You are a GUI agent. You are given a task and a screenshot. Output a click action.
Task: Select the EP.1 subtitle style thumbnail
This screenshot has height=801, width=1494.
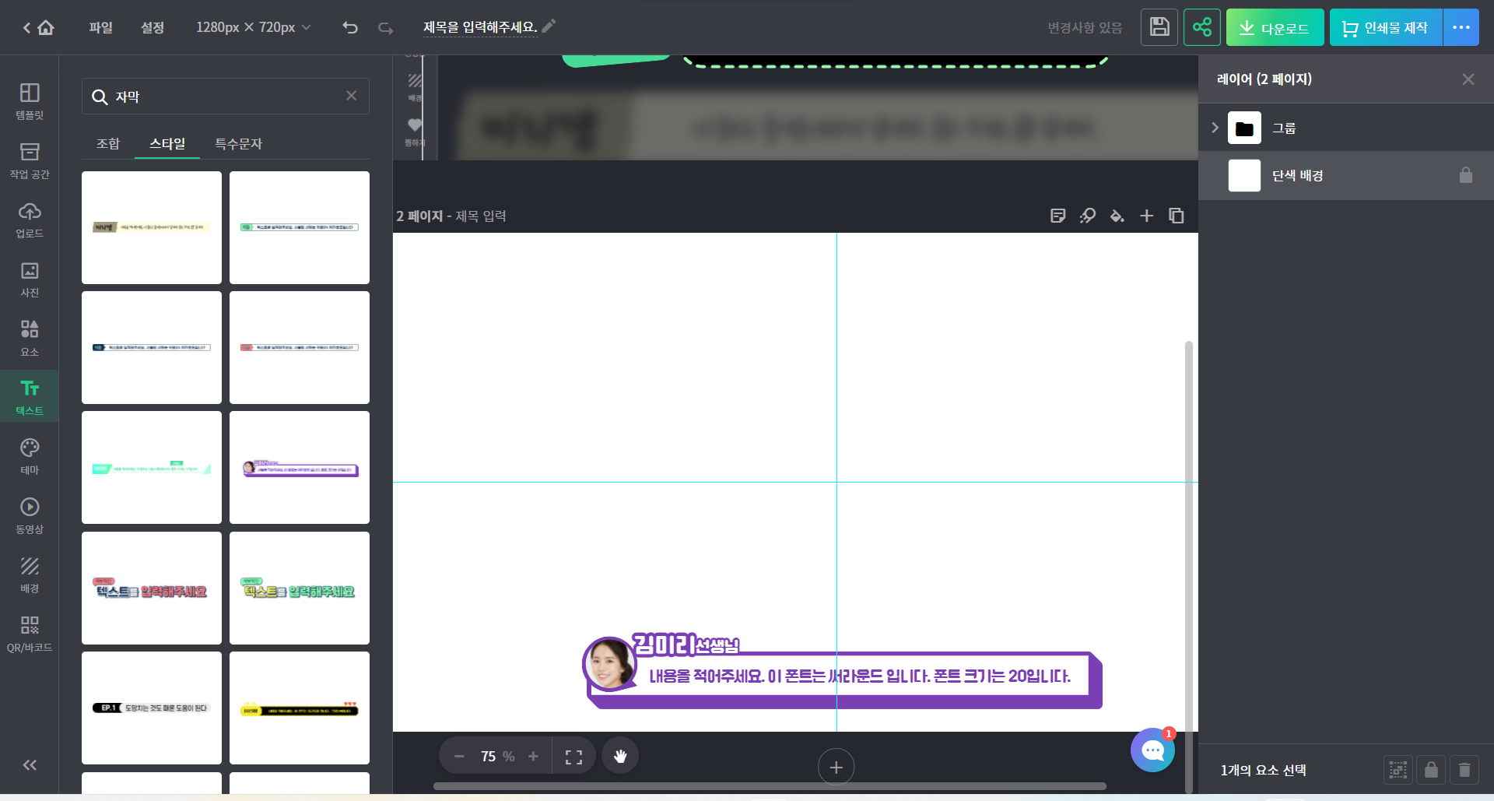[x=152, y=708]
